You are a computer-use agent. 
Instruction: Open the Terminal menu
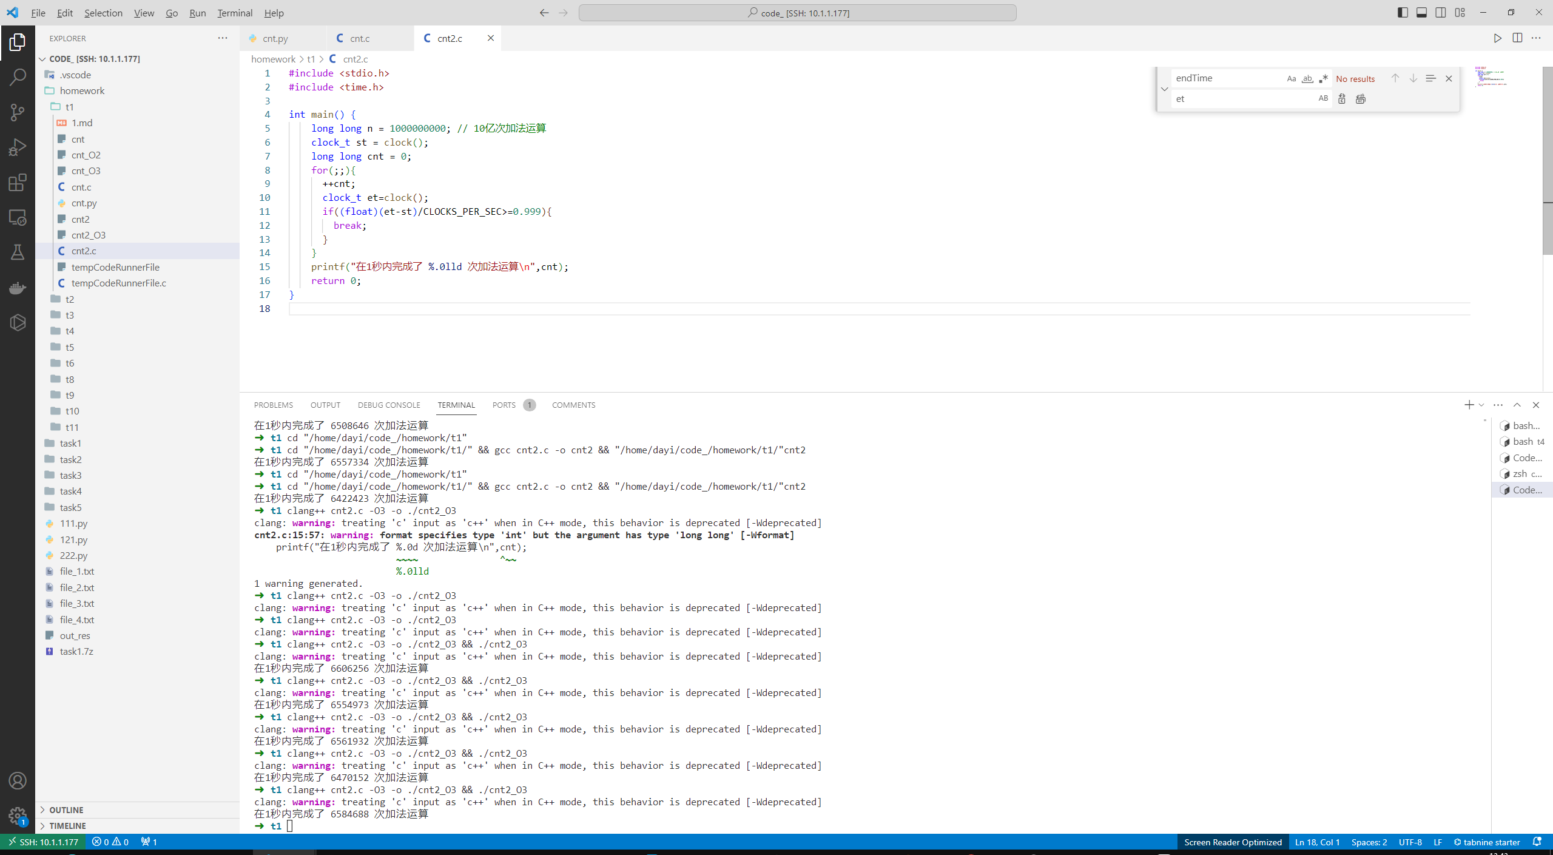[x=234, y=13]
